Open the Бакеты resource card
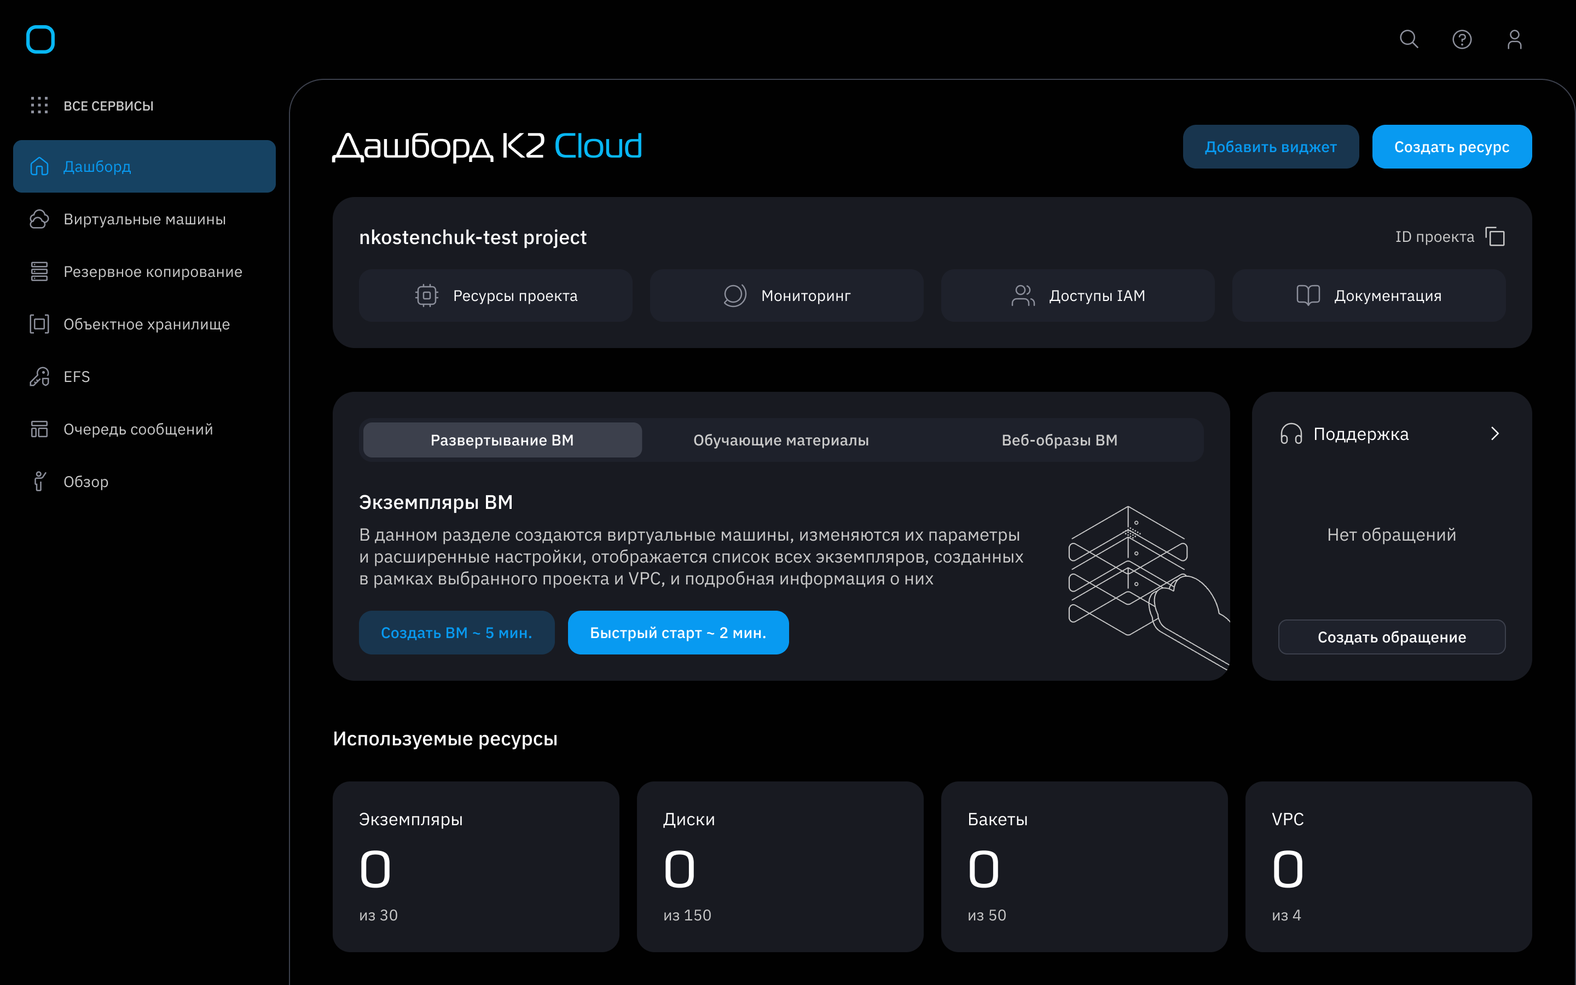The height and width of the screenshot is (985, 1576). click(x=1084, y=866)
